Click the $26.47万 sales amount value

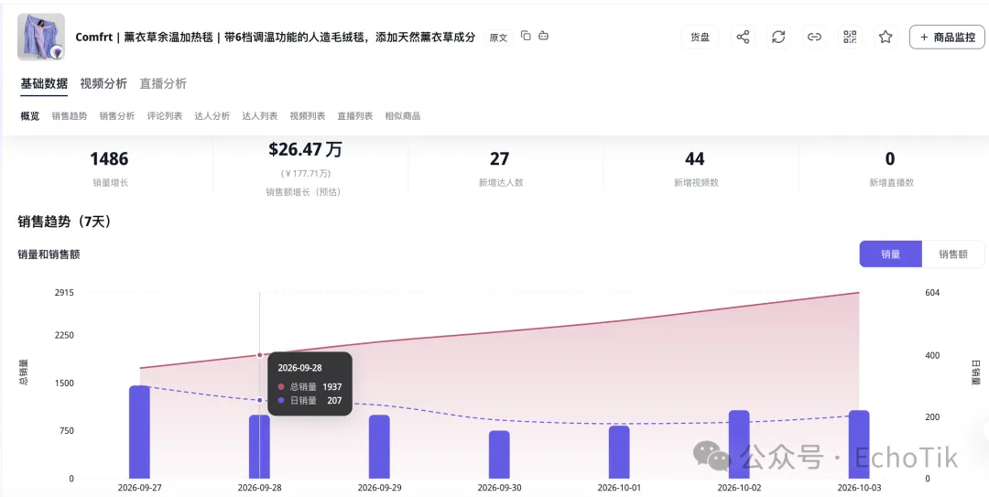coord(305,149)
